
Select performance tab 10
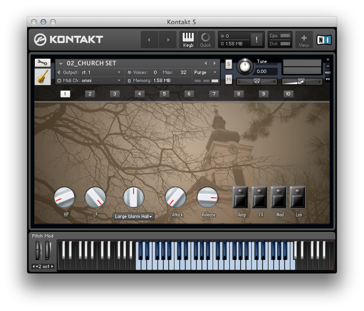(288, 94)
